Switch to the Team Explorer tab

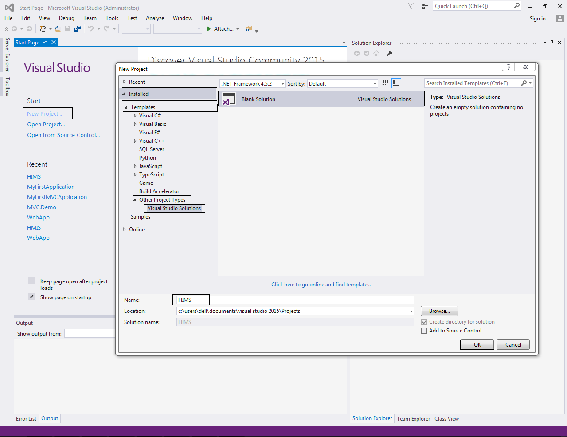[x=413, y=418]
